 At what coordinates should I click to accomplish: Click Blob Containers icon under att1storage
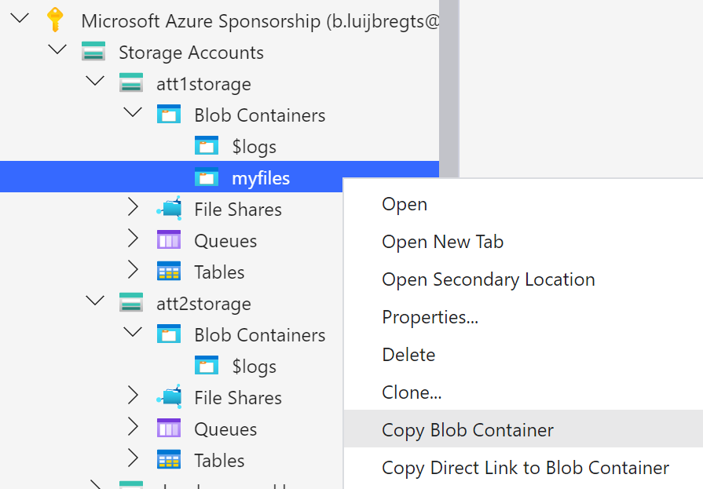(x=169, y=115)
